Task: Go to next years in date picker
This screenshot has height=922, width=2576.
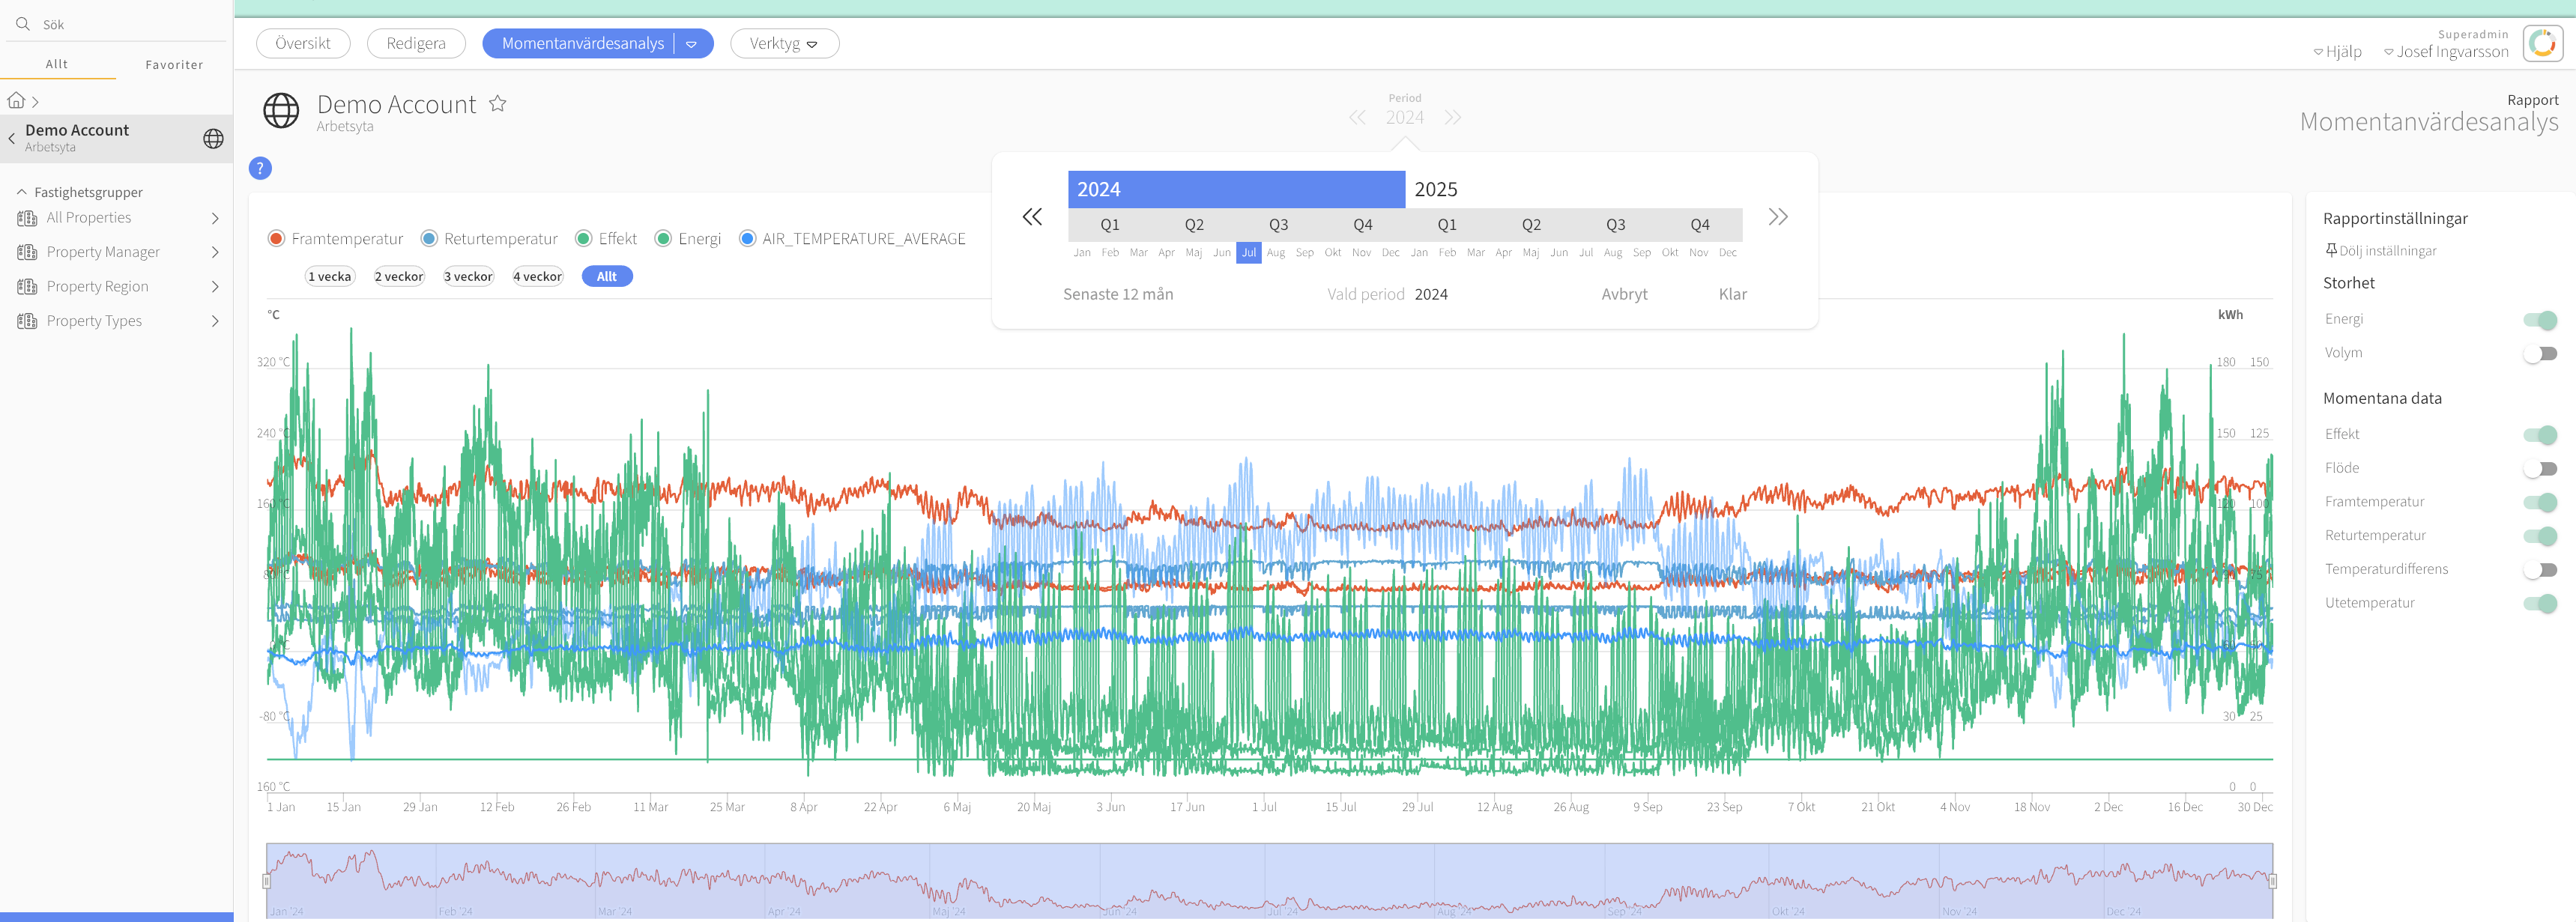Action: pyautogui.click(x=1777, y=217)
